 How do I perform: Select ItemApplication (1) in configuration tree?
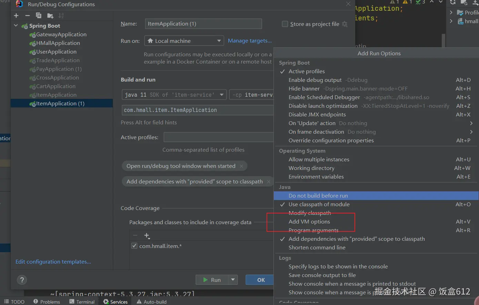(x=62, y=103)
